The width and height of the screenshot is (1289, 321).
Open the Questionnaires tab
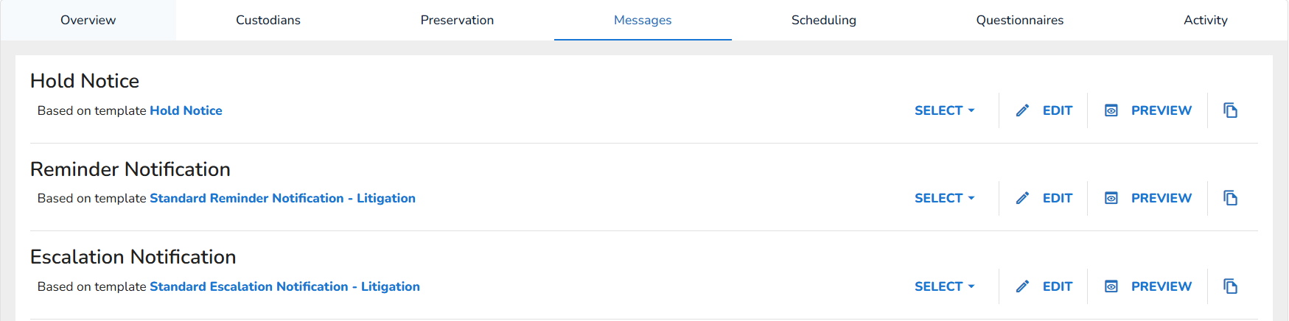pyautogui.click(x=1019, y=20)
